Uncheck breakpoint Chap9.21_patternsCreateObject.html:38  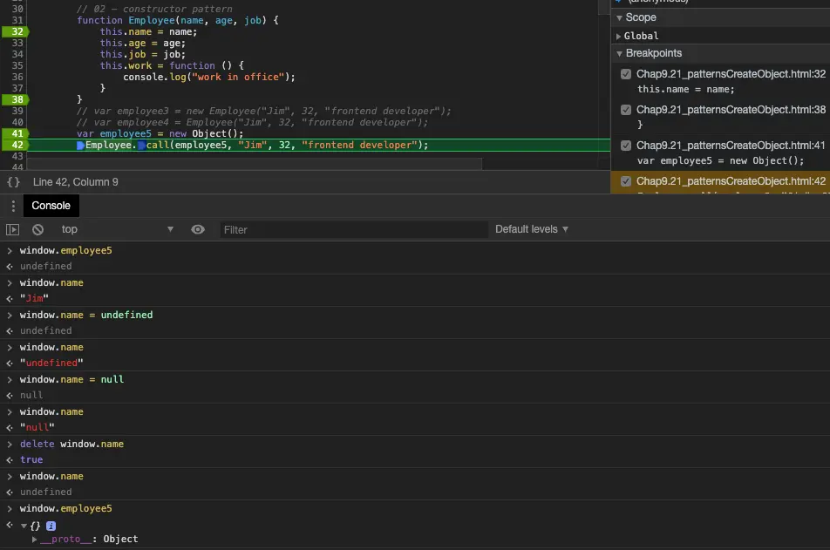click(x=626, y=110)
